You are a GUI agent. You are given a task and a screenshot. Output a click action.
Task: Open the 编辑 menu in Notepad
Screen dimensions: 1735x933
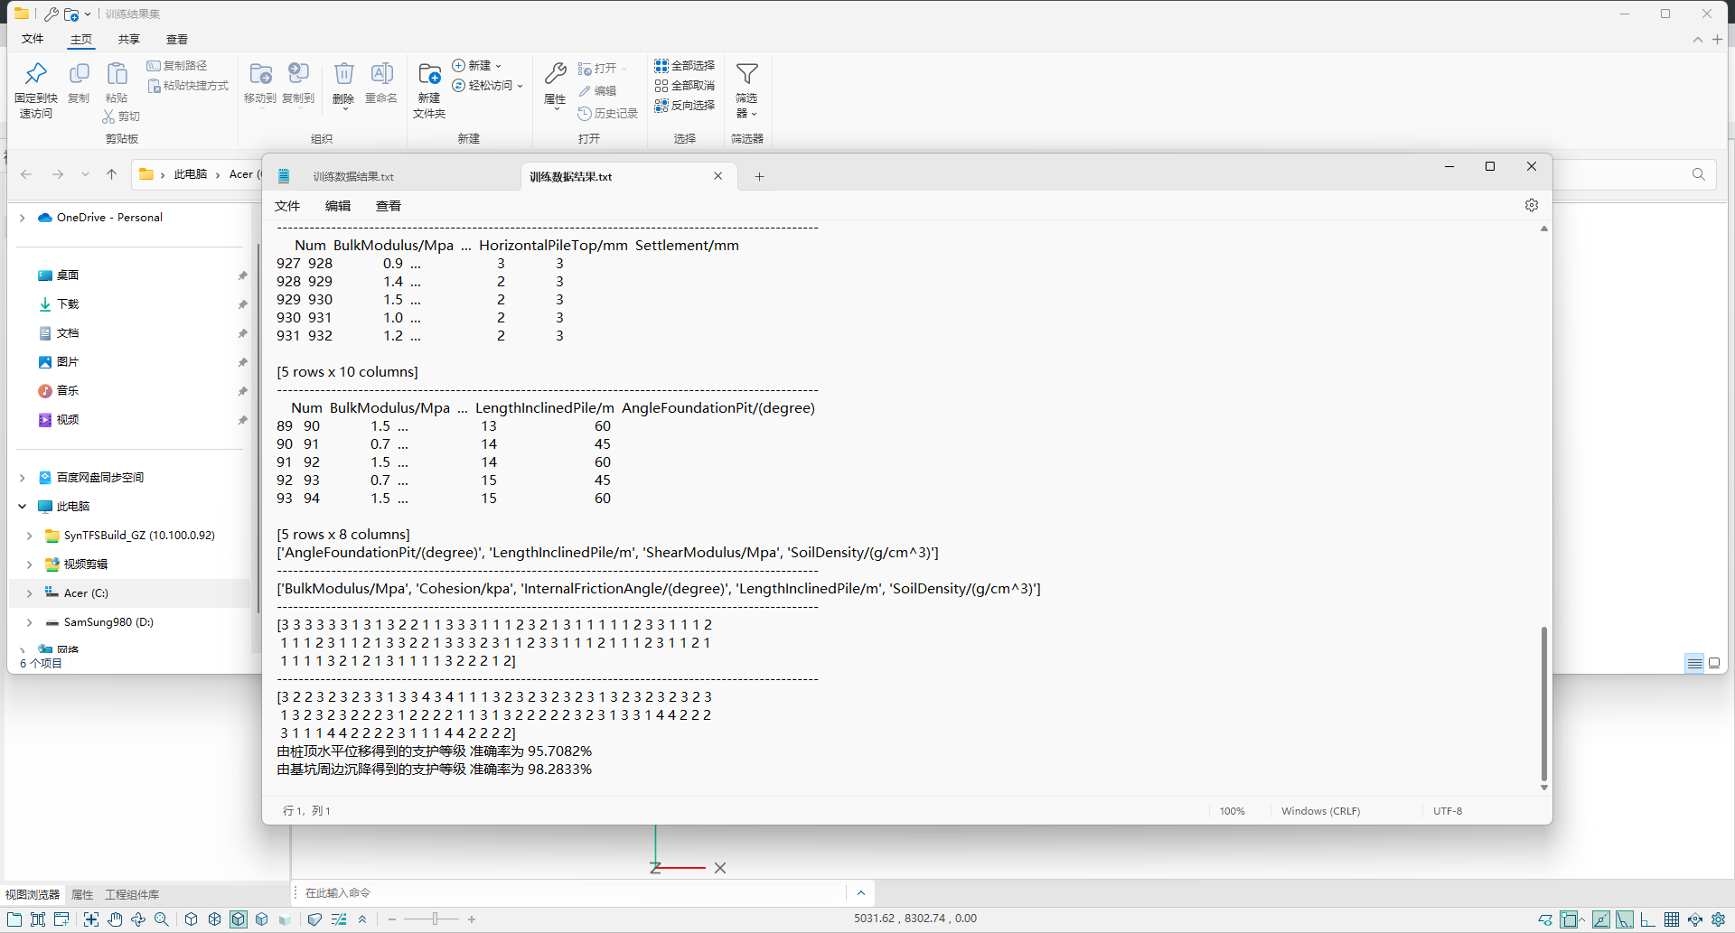tap(337, 206)
